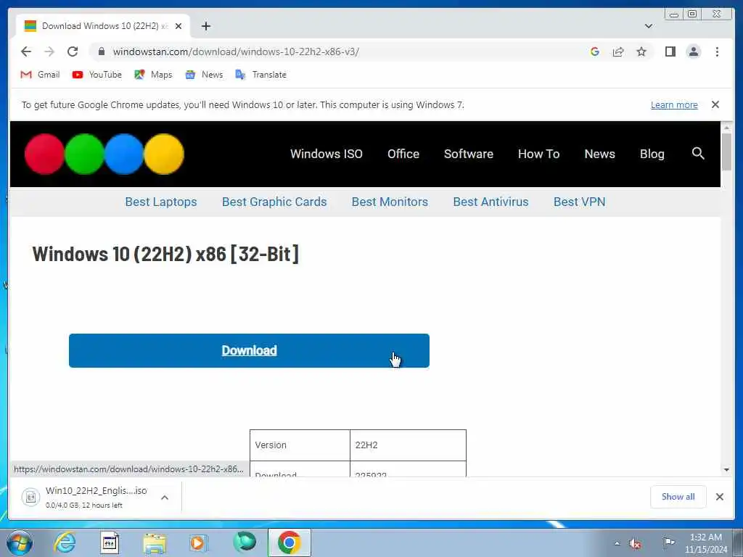Open the site News menu
This screenshot has height=557, width=743.
pyautogui.click(x=599, y=154)
